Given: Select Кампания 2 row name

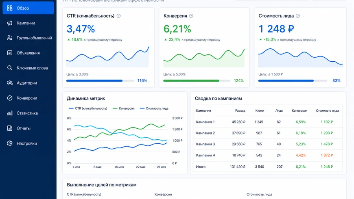Looking at the screenshot, I should coord(205,133).
